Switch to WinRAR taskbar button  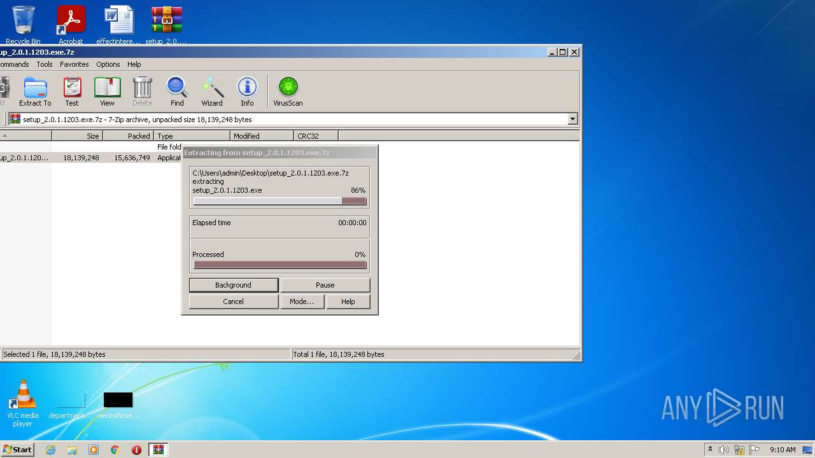point(159,450)
